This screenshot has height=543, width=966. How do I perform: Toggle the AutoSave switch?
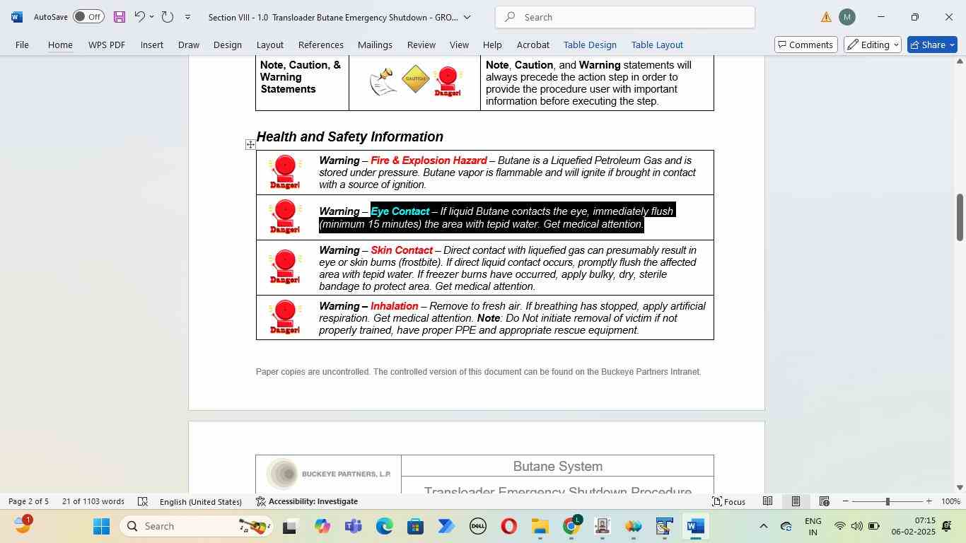pyautogui.click(x=88, y=17)
